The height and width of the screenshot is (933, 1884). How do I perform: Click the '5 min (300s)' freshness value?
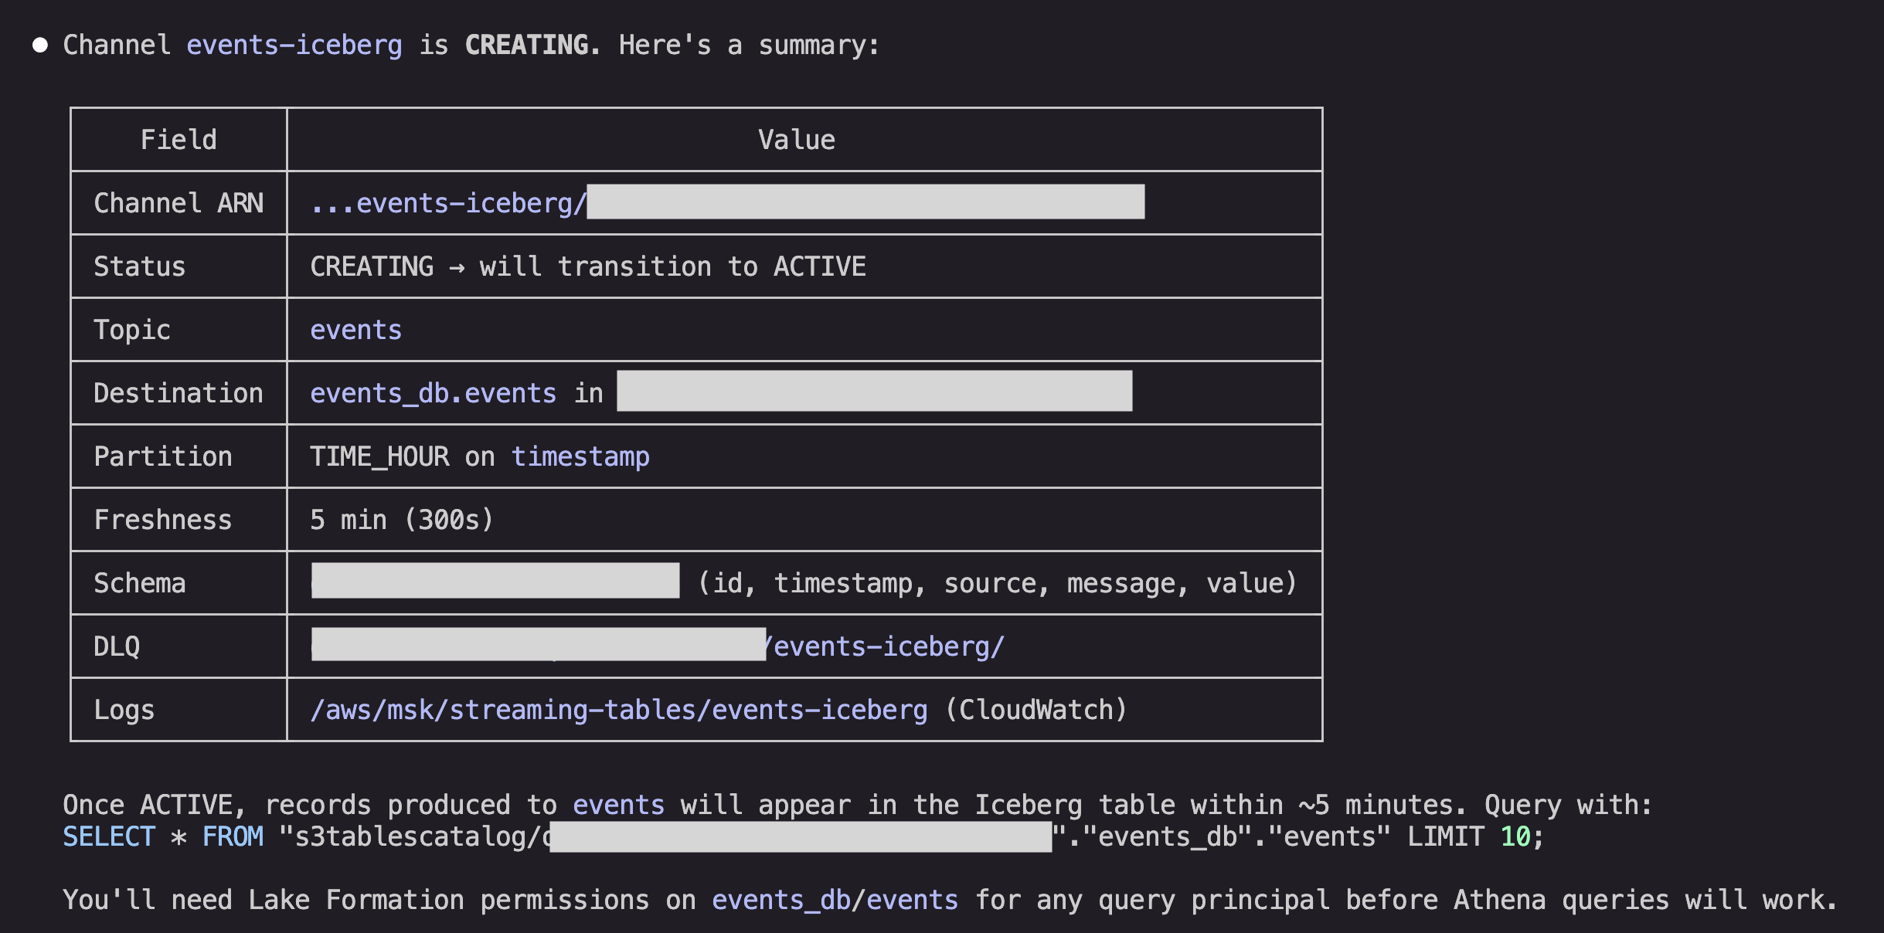[x=402, y=520]
